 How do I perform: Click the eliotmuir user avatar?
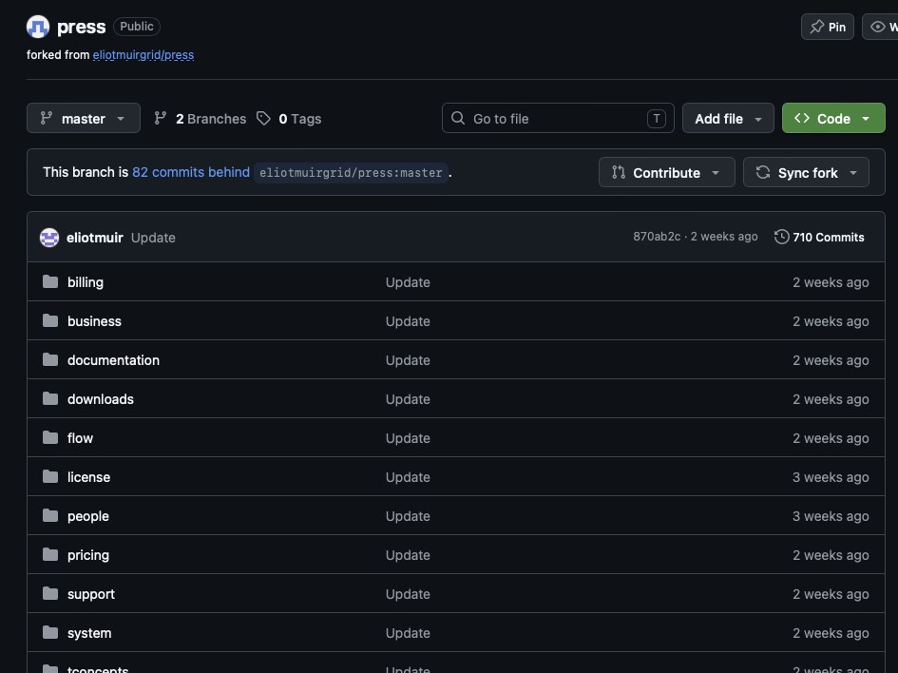coord(49,238)
